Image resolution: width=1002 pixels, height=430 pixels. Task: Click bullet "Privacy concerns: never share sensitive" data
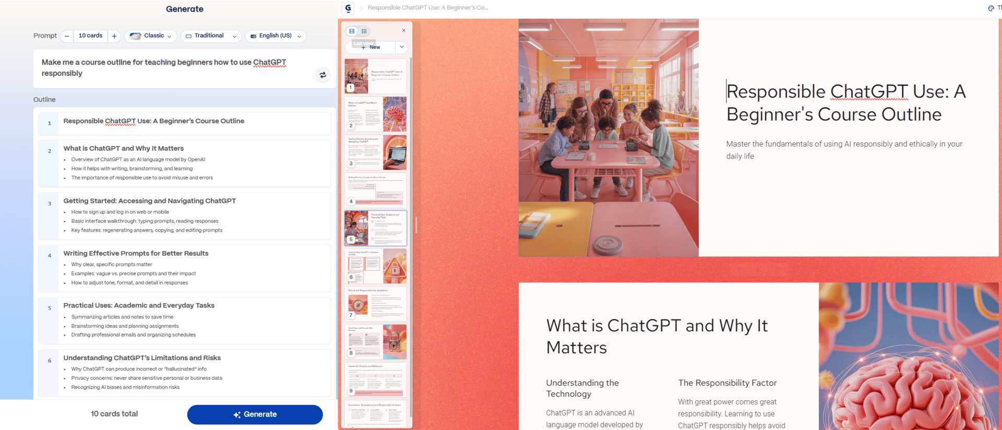click(x=147, y=378)
